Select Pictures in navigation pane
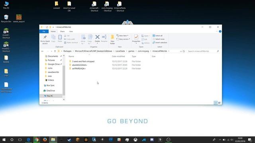This screenshot has height=143, width=255. point(51,60)
